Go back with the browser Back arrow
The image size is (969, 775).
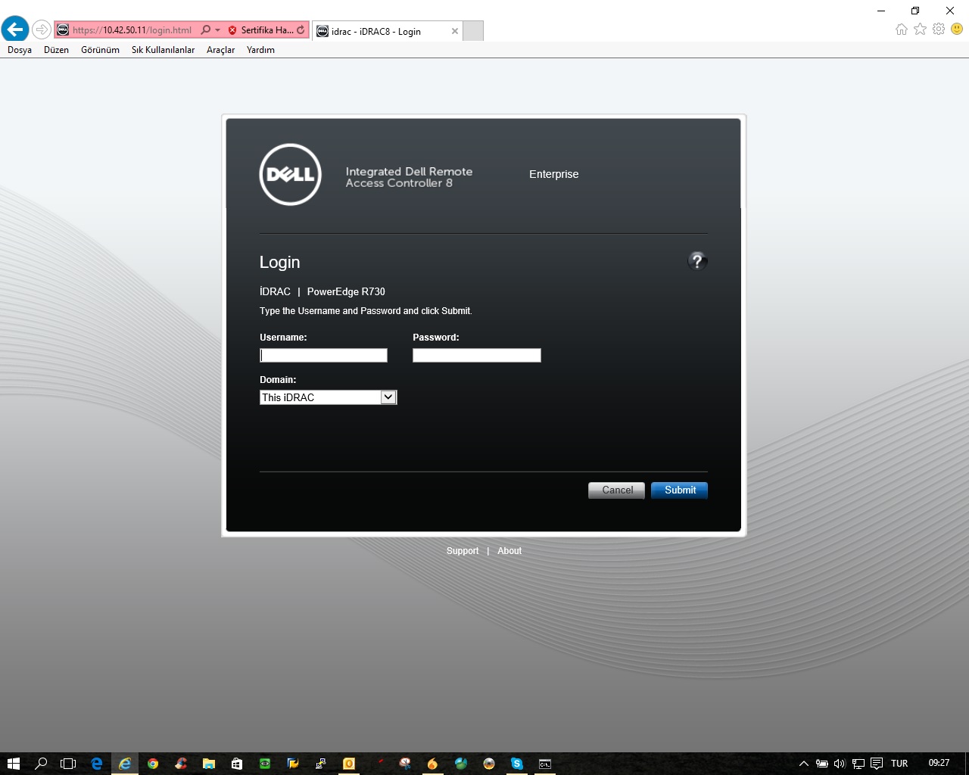[x=15, y=30]
